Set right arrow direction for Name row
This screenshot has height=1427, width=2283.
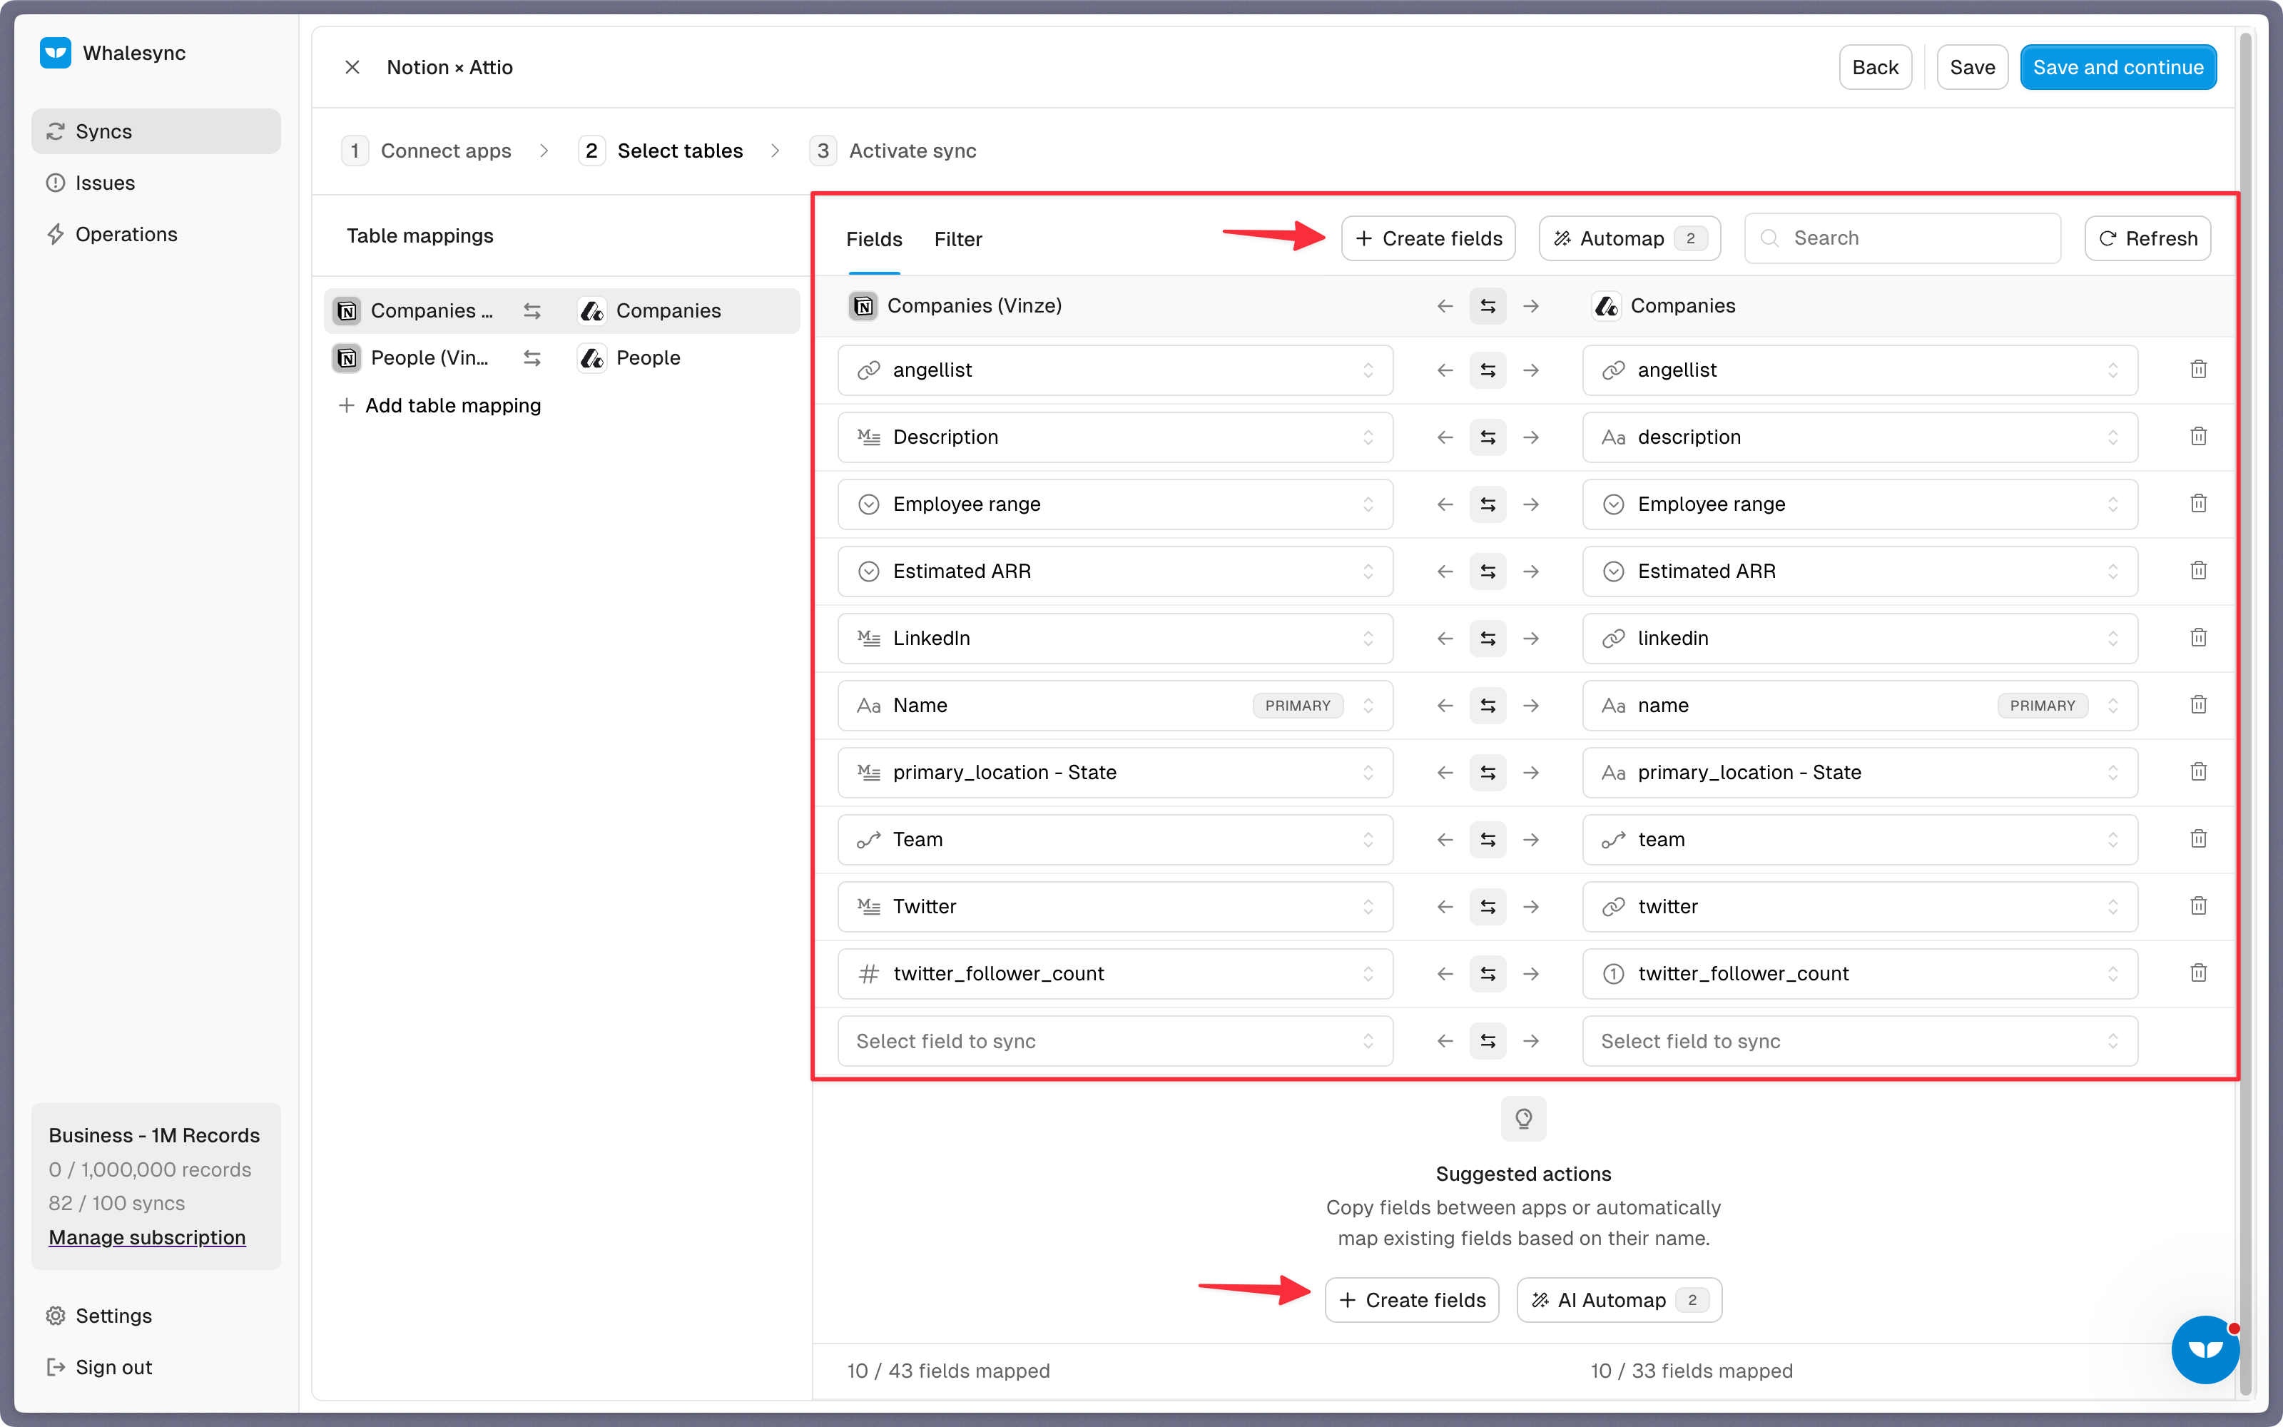tap(1531, 705)
